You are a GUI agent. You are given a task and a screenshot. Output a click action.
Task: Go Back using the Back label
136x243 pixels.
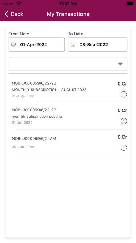[17, 14]
